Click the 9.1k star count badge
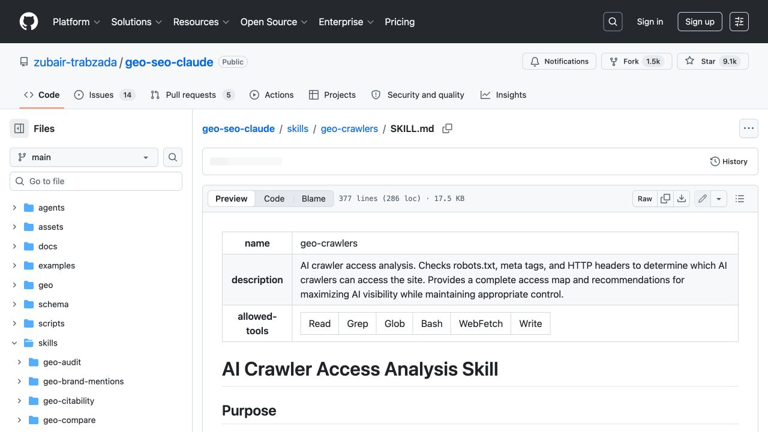This screenshot has height=432, width=768. (x=730, y=61)
